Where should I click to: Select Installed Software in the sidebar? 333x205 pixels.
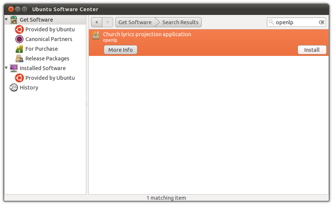(43, 68)
